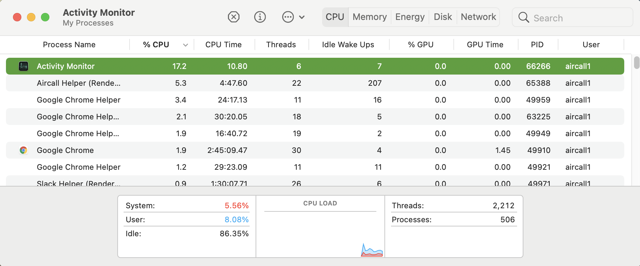Toggle the % CPU sort direction arrow
The height and width of the screenshot is (266, 640).
click(186, 45)
